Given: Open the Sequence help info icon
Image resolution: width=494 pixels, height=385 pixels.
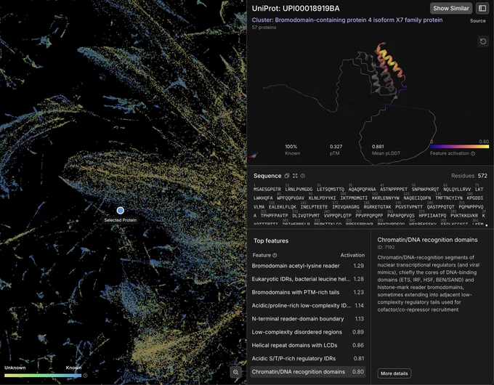Looking at the screenshot, I should tap(303, 176).
